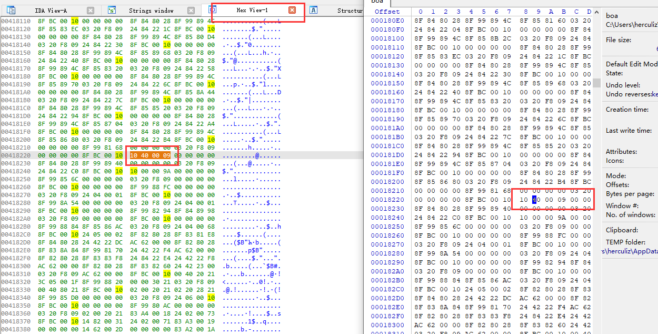The width and height of the screenshot is (658, 334).
Task: Click the Strings window tab icon
Action: click(x=112, y=10)
